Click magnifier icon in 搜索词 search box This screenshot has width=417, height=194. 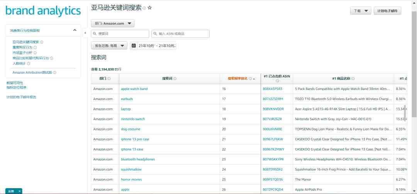point(95,34)
